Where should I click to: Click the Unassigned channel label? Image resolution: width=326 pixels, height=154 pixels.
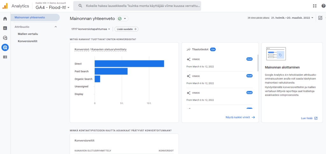click(x=81, y=87)
